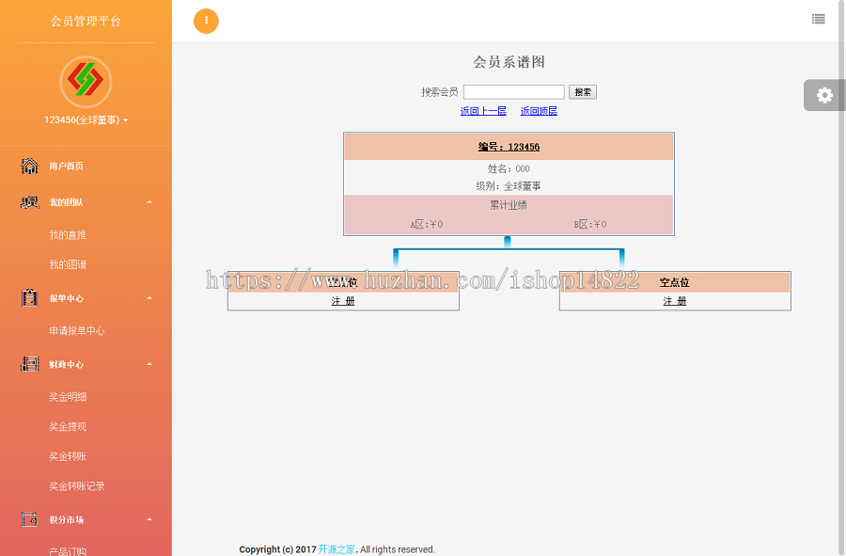Open 奖金提现 submenu item

(x=68, y=426)
